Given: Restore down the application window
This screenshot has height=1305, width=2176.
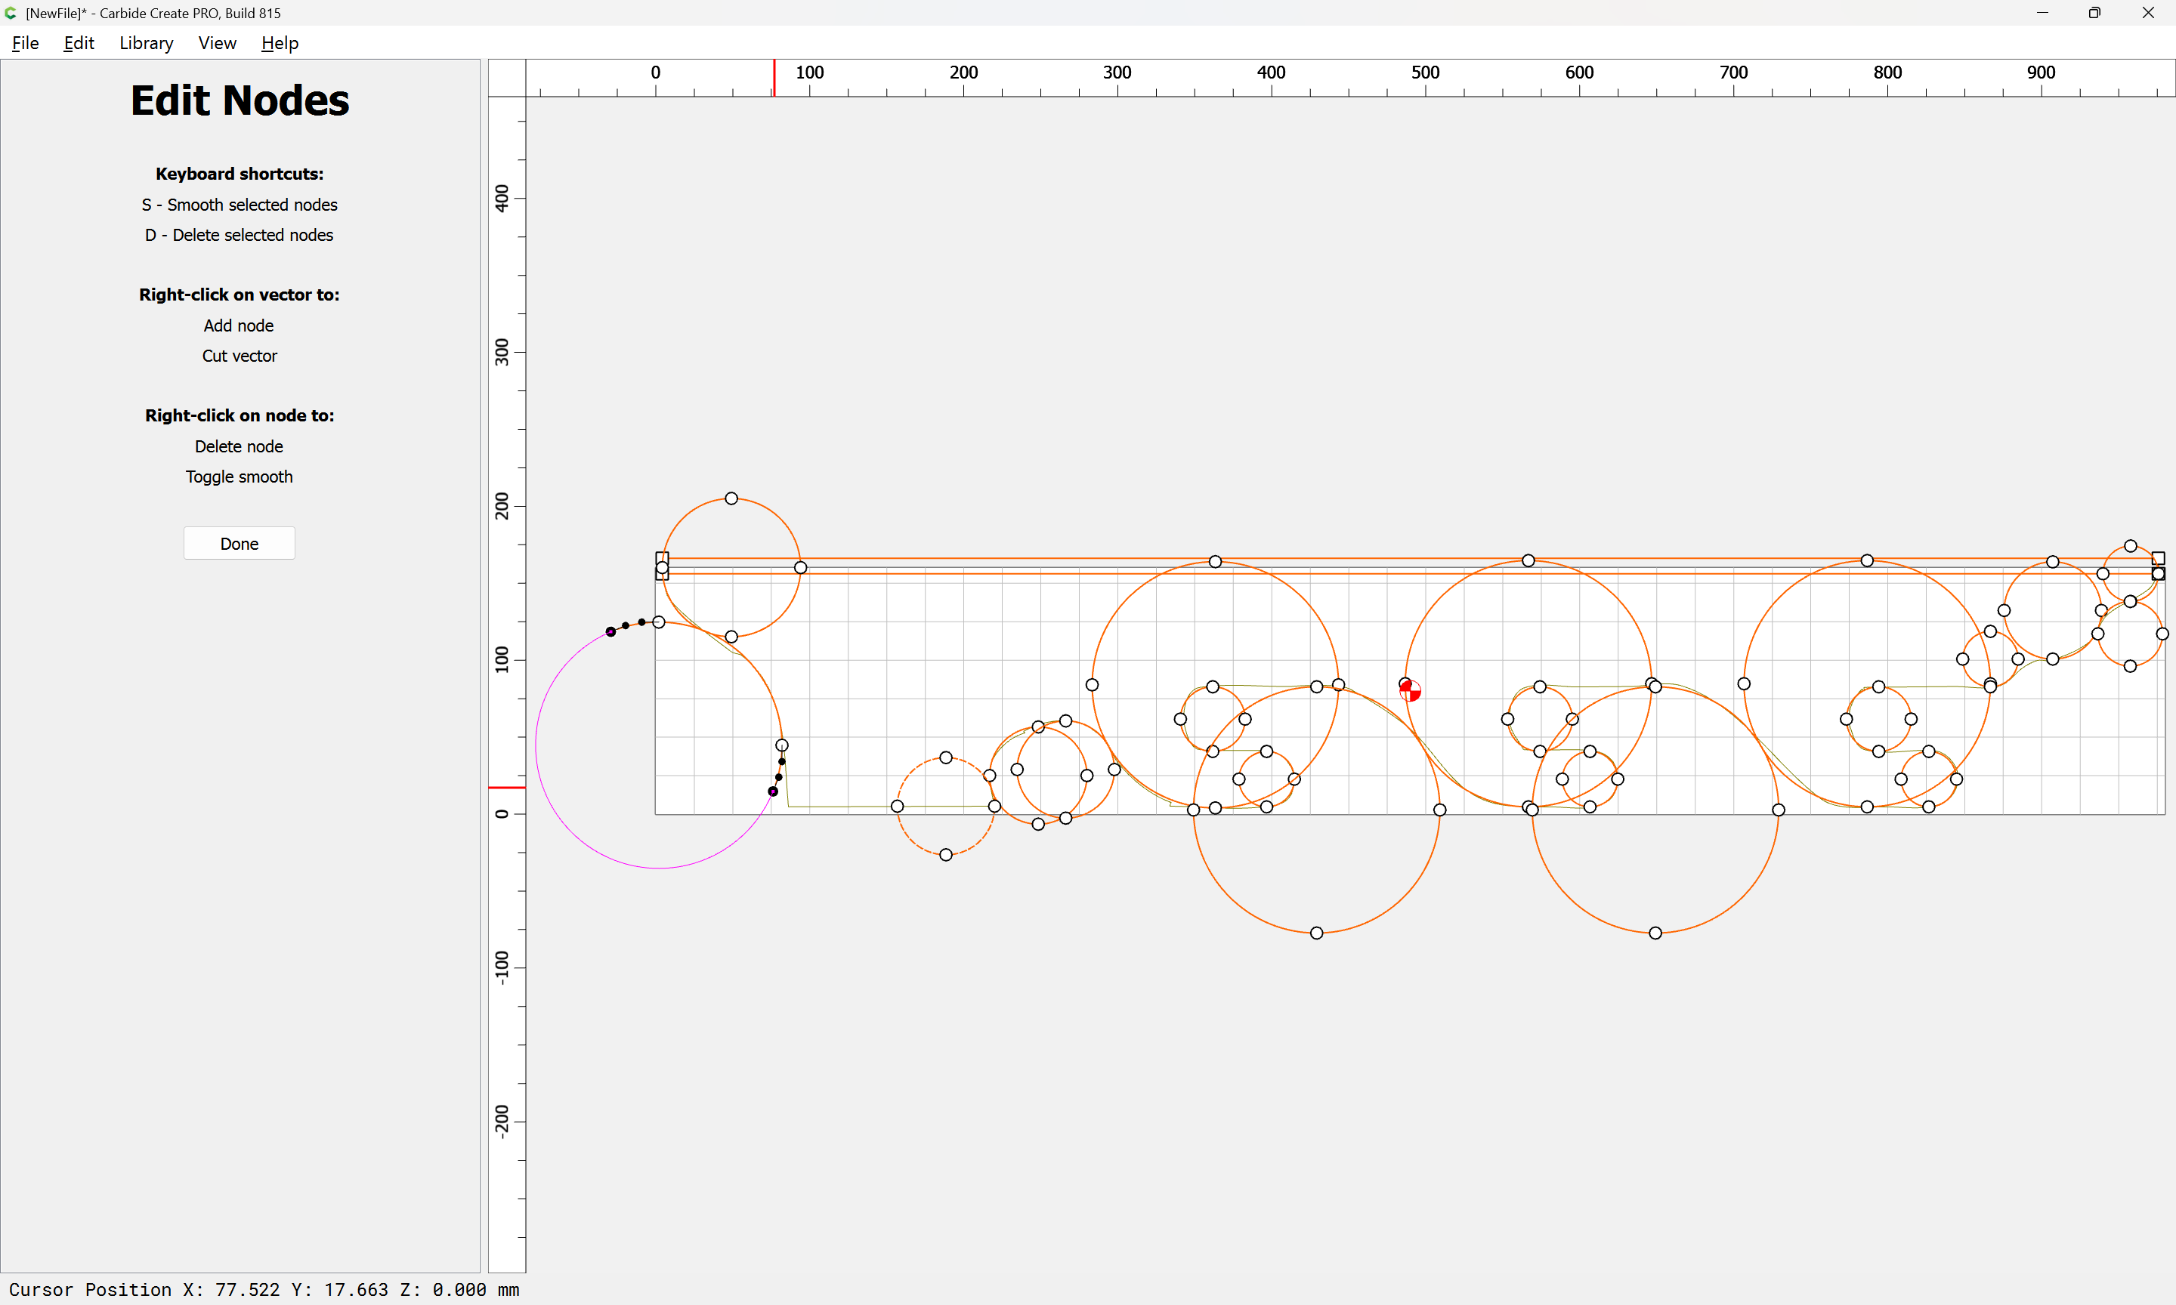Looking at the screenshot, I should coord(2094,13).
